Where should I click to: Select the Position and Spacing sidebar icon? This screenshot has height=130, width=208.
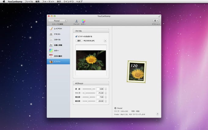point(51,45)
